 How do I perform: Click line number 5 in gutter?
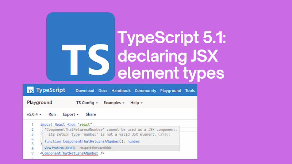(32, 144)
